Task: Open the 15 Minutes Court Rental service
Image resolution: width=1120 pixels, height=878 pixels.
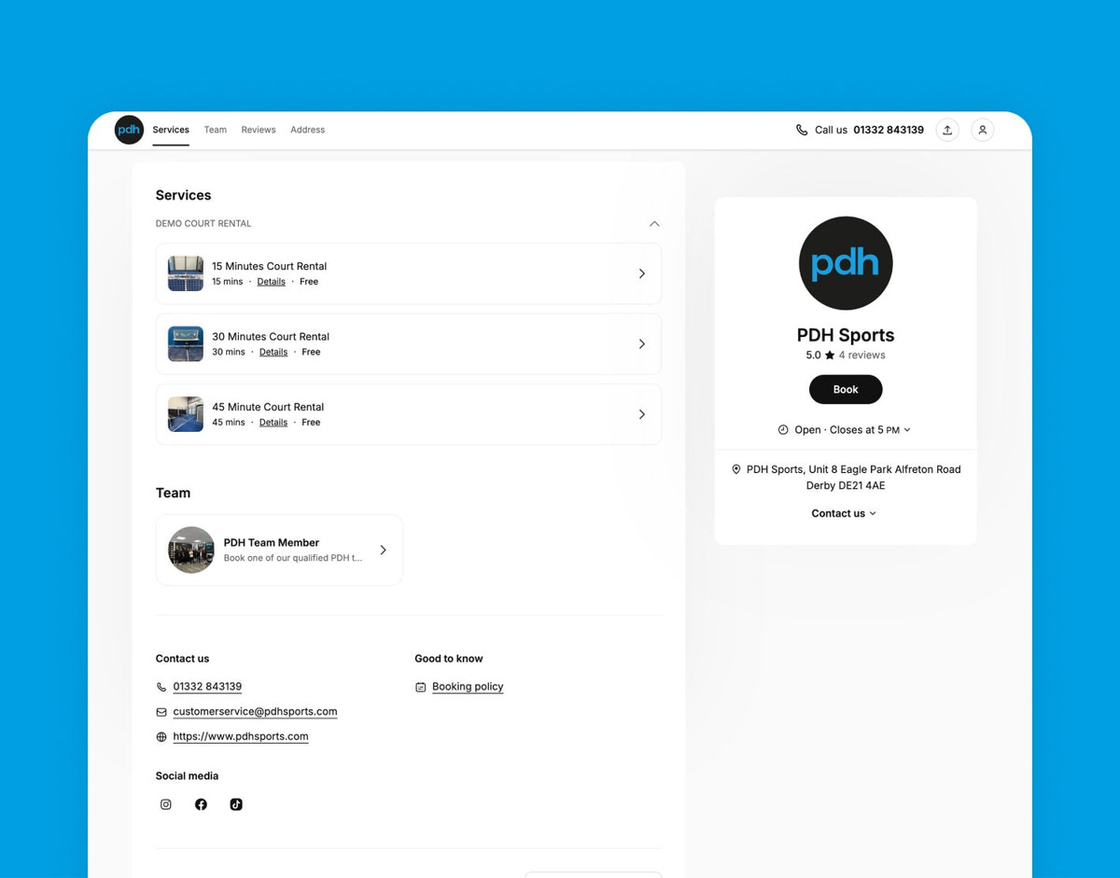Action: point(408,273)
